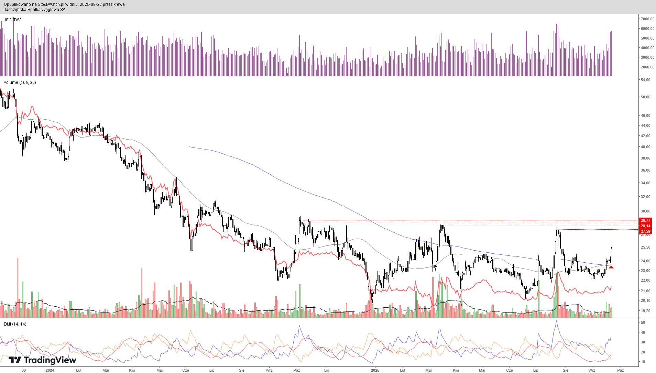The width and height of the screenshot is (656, 373).
Task: Select the red 27,59 price level label
Action: (x=645, y=232)
